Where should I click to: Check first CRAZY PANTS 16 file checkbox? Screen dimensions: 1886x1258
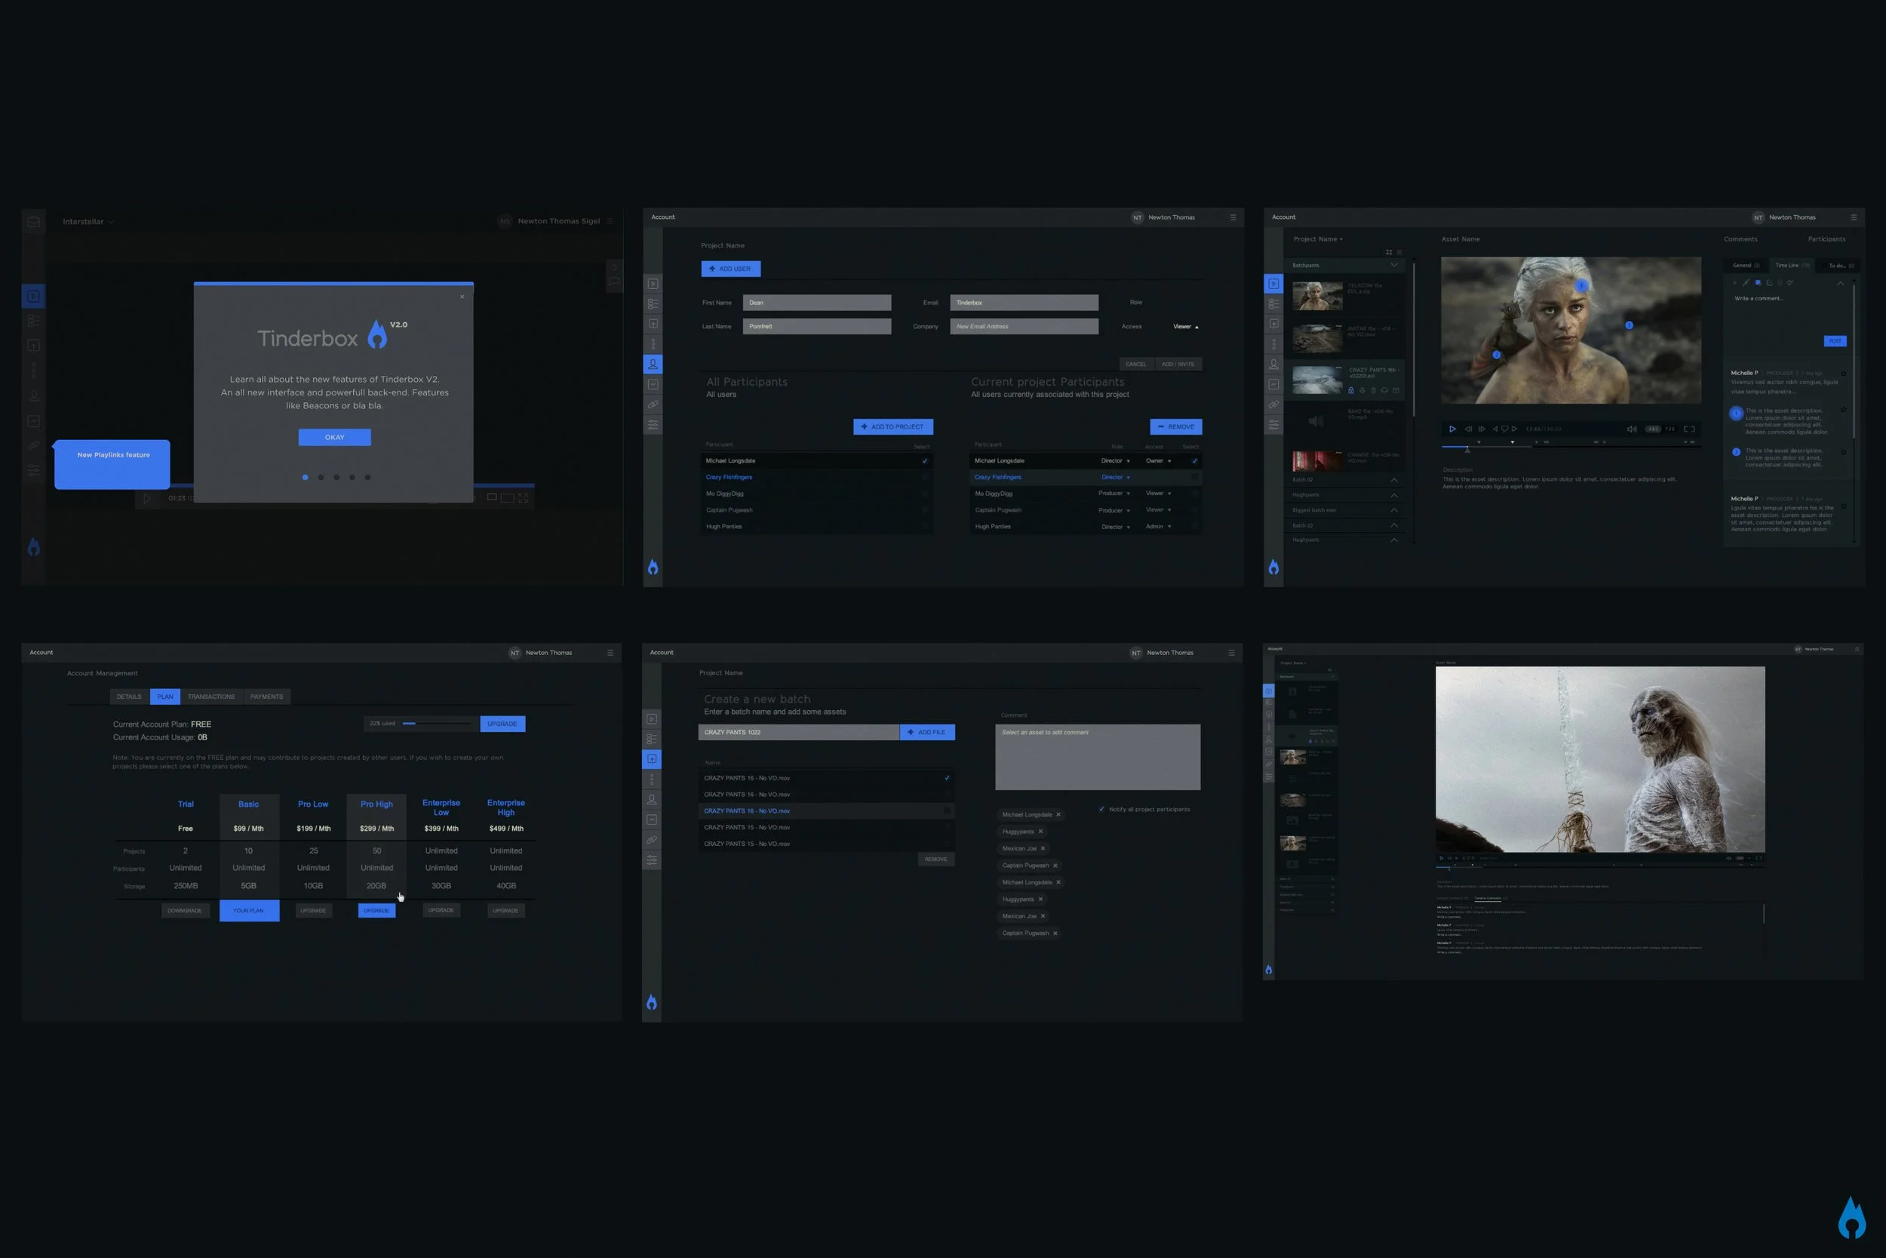(947, 778)
